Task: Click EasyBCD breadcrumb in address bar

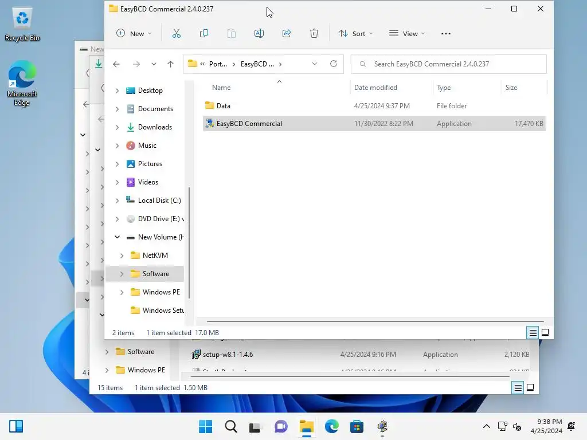Action: (257, 64)
